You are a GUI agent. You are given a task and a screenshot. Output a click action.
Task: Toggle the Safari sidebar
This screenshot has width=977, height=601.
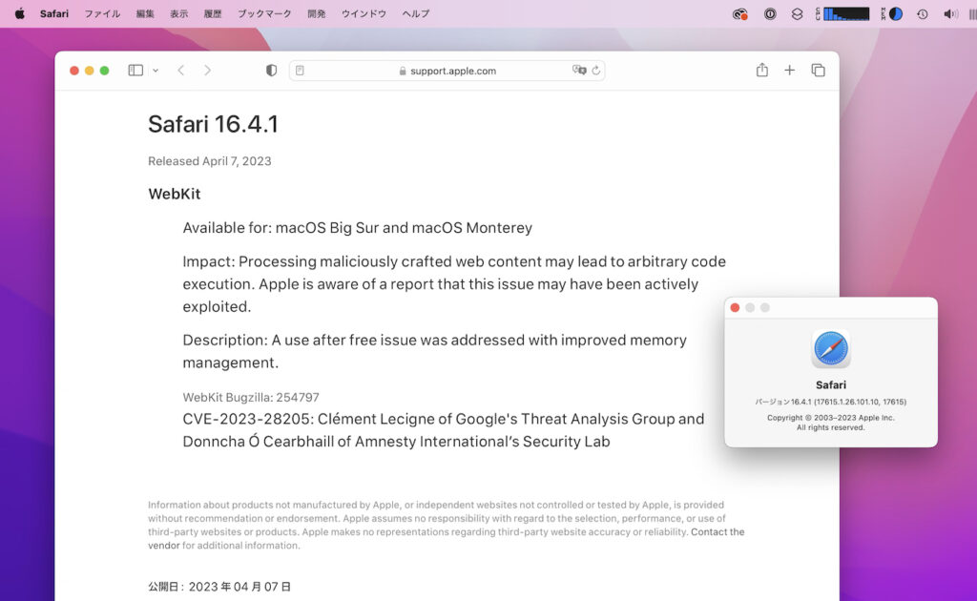click(x=135, y=70)
